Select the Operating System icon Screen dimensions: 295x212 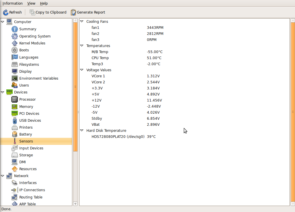(14, 36)
